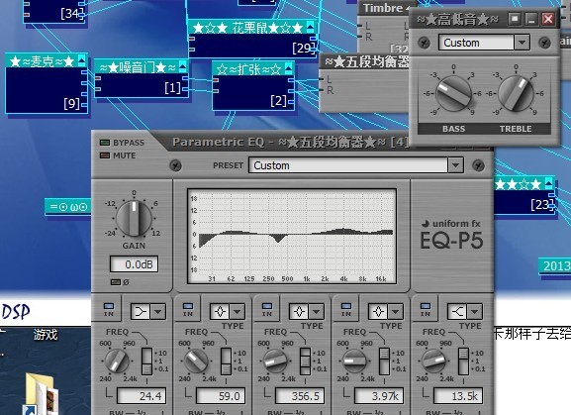Click the 24.4 frequency value field
This screenshot has width=571, height=415.
click(142, 396)
